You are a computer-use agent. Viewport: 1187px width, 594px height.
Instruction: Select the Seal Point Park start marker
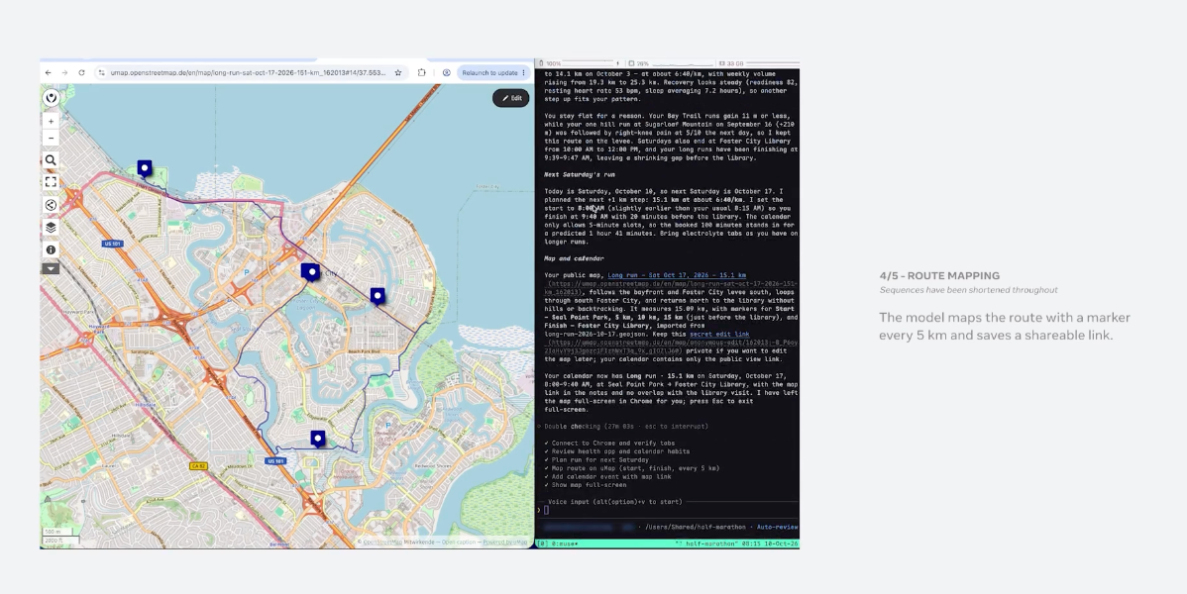(x=145, y=168)
